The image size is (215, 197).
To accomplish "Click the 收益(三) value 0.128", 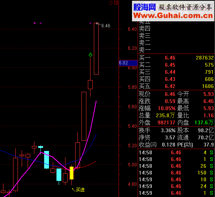I will coord(169,145).
